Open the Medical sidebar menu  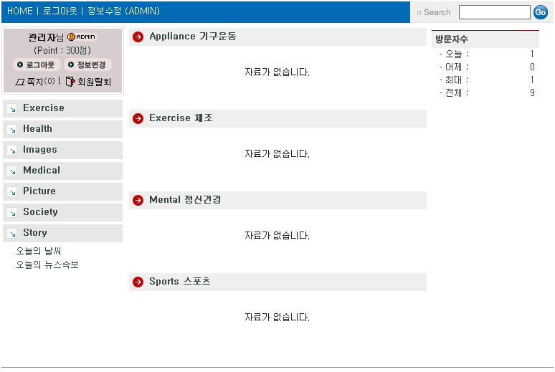41,171
